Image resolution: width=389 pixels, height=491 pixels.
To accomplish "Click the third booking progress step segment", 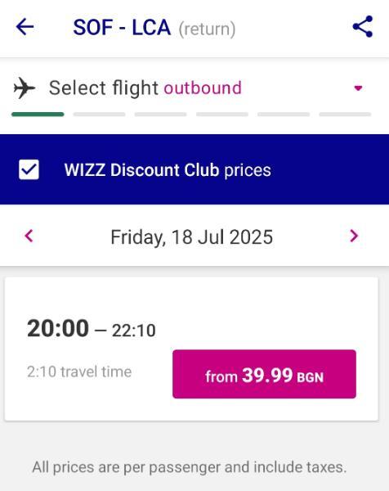I will pyautogui.click(x=161, y=115).
